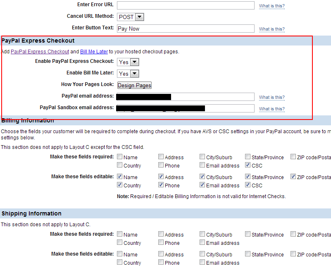Uncheck billing editable Name checkbox

pyautogui.click(x=120, y=177)
